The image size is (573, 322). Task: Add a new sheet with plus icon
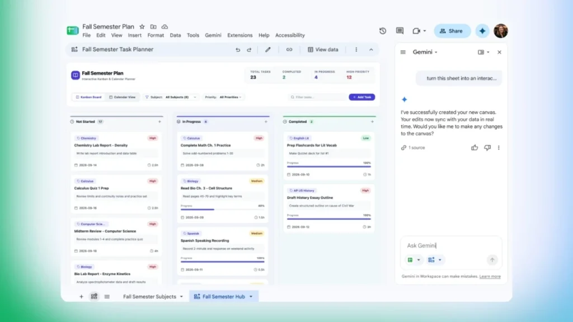click(81, 297)
